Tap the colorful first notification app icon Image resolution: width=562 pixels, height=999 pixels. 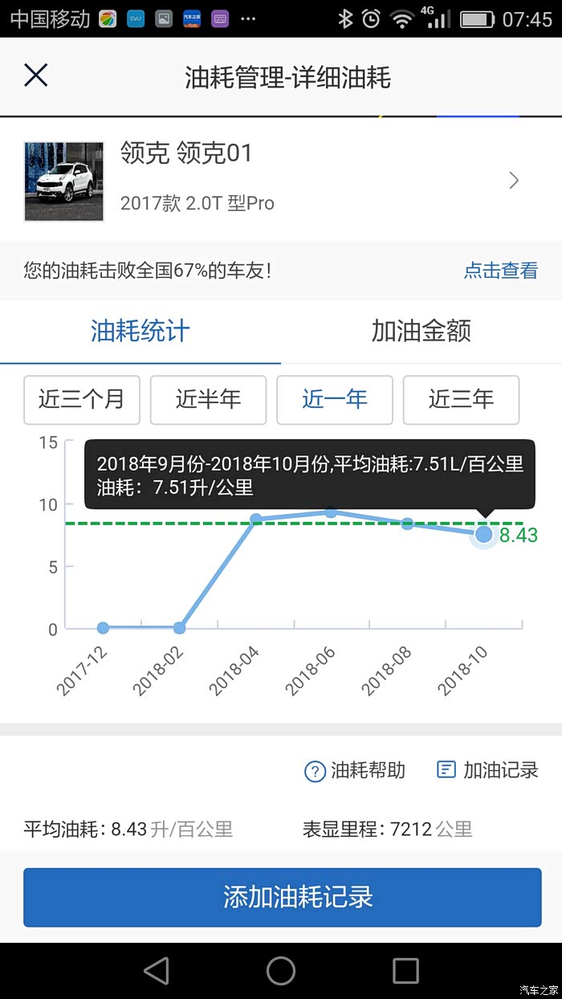click(x=108, y=18)
